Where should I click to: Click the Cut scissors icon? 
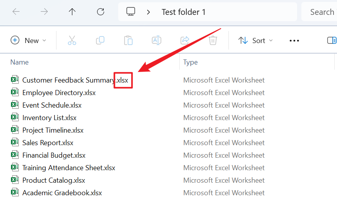72,40
